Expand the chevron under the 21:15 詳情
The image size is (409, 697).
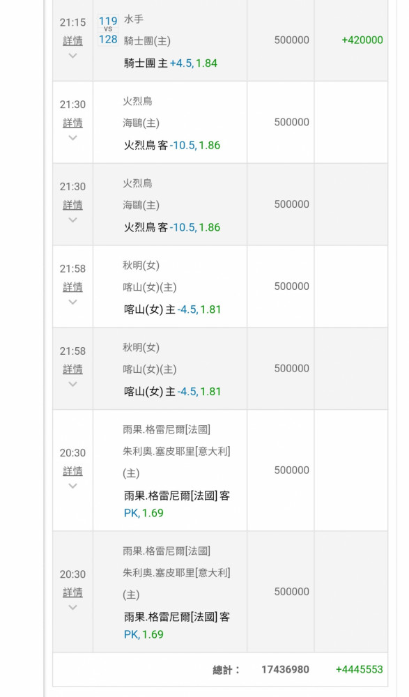[x=72, y=56]
